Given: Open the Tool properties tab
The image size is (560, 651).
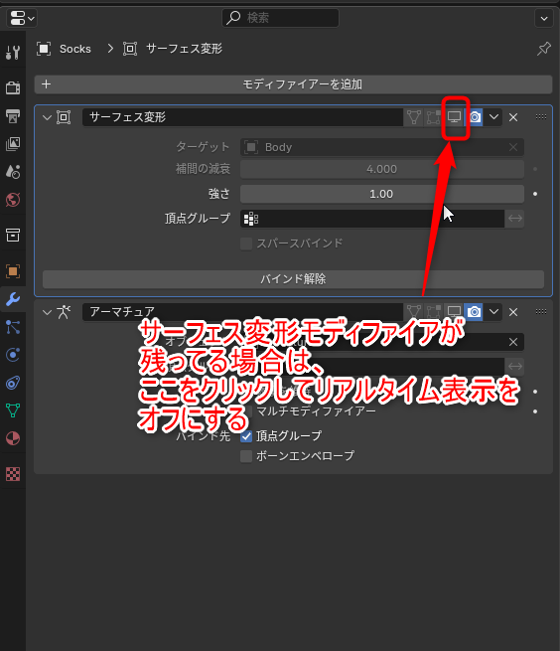Looking at the screenshot, I should click(13, 53).
